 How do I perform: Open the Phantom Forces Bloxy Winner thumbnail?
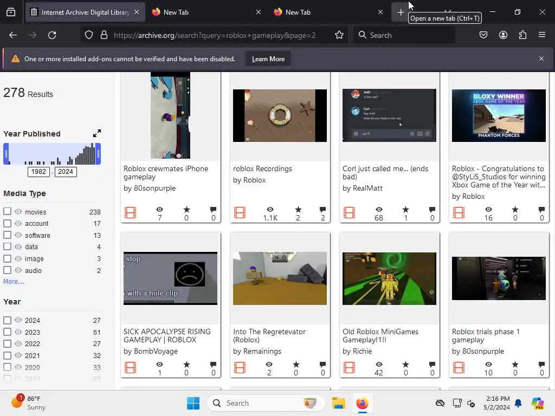coord(499,115)
